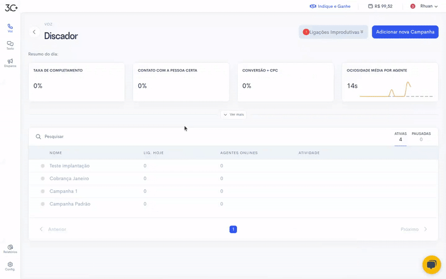Click the 14s idle time value

coord(352,86)
